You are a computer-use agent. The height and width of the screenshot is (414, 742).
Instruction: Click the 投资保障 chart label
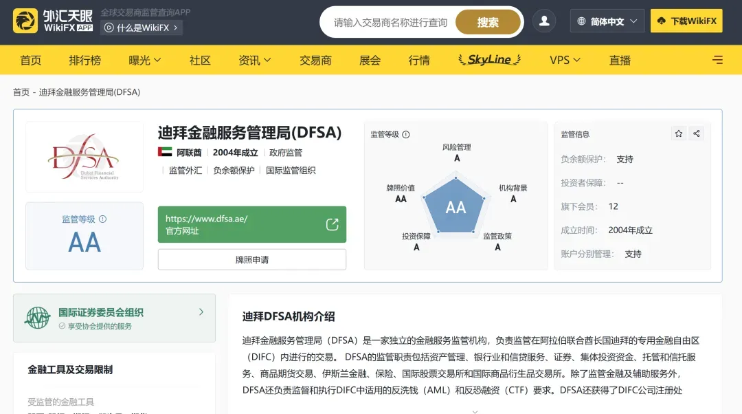416,236
